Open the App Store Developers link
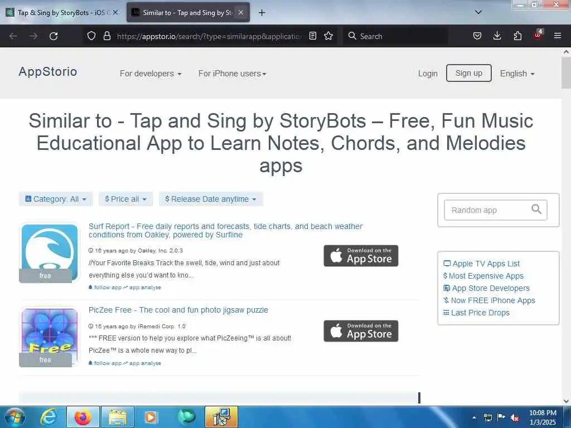Screen dimensions: 571x428 [x=486, y=288]
